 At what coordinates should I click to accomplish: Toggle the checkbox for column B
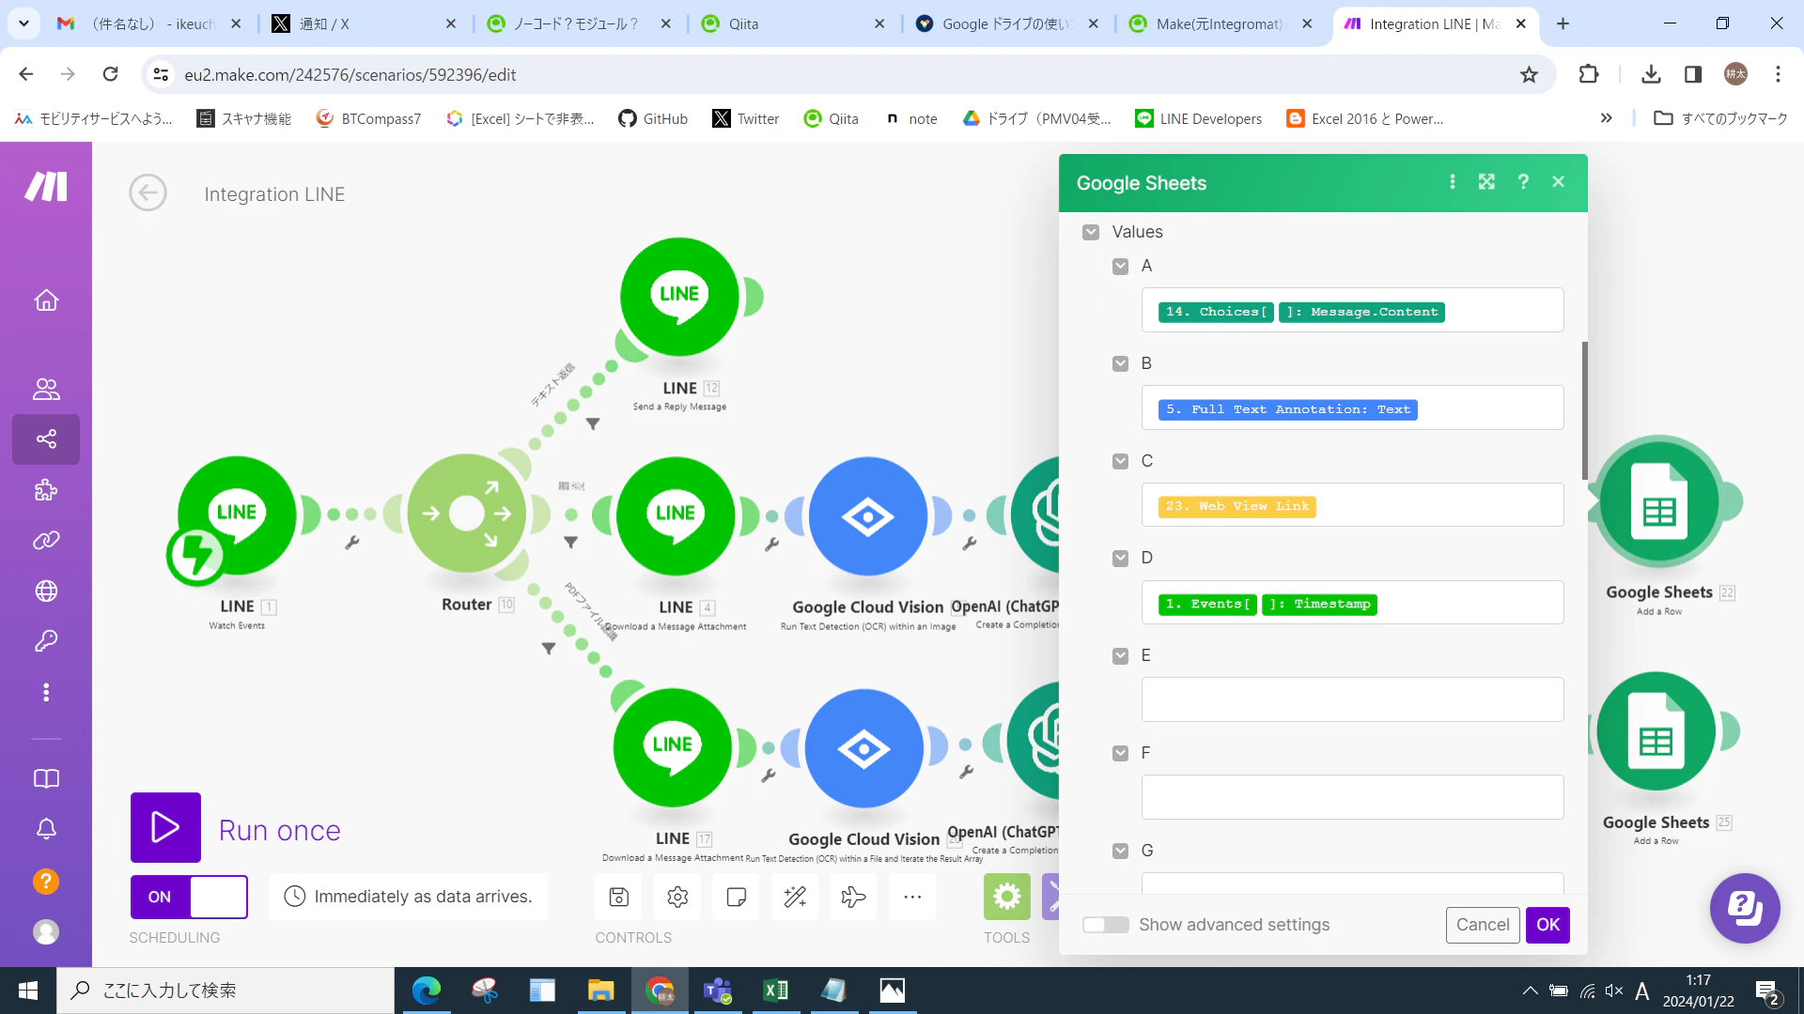[1120, 363]
